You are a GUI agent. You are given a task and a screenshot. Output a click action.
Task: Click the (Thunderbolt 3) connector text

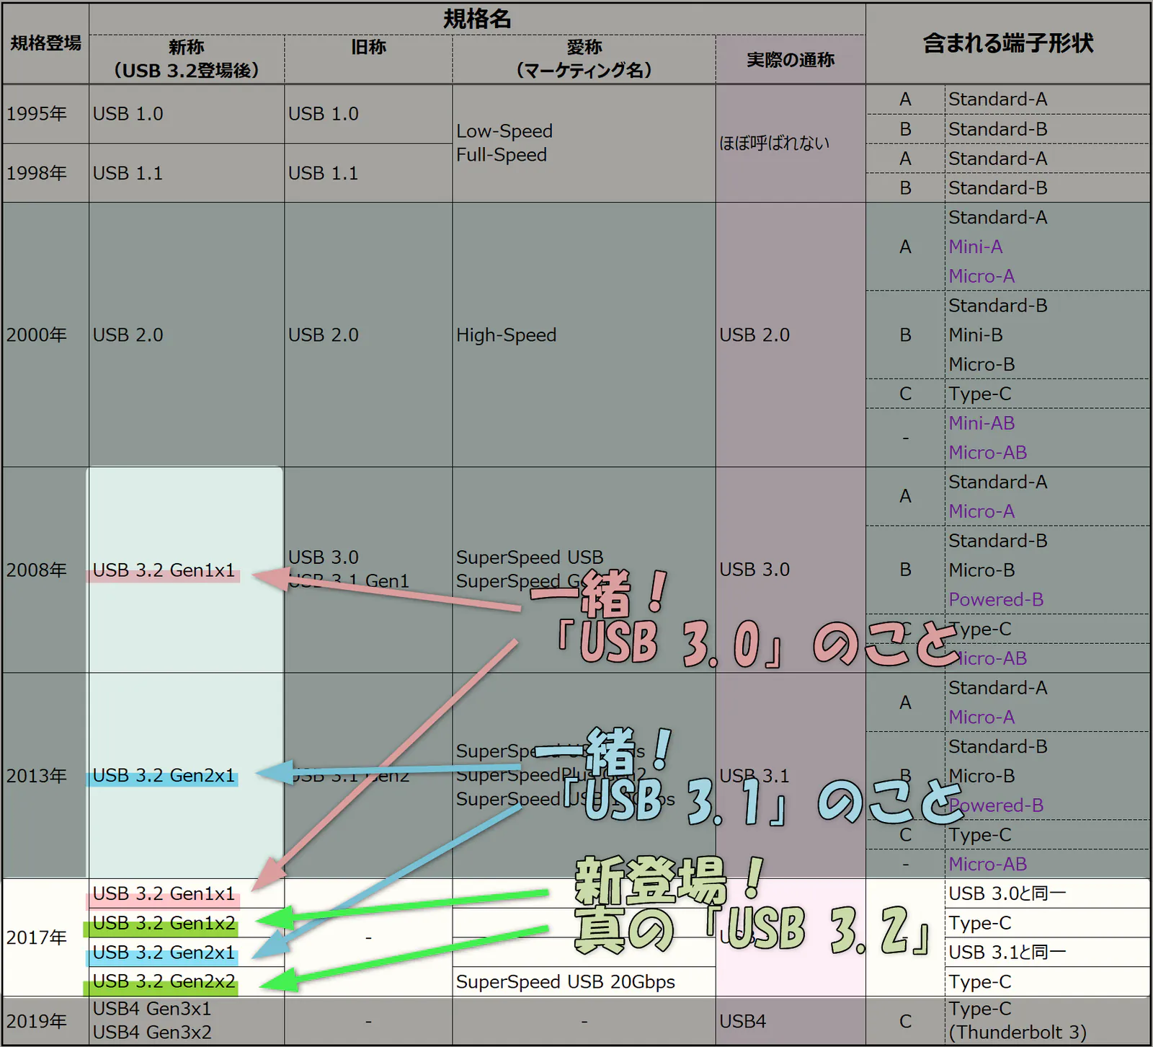tap(1018, 1033)
